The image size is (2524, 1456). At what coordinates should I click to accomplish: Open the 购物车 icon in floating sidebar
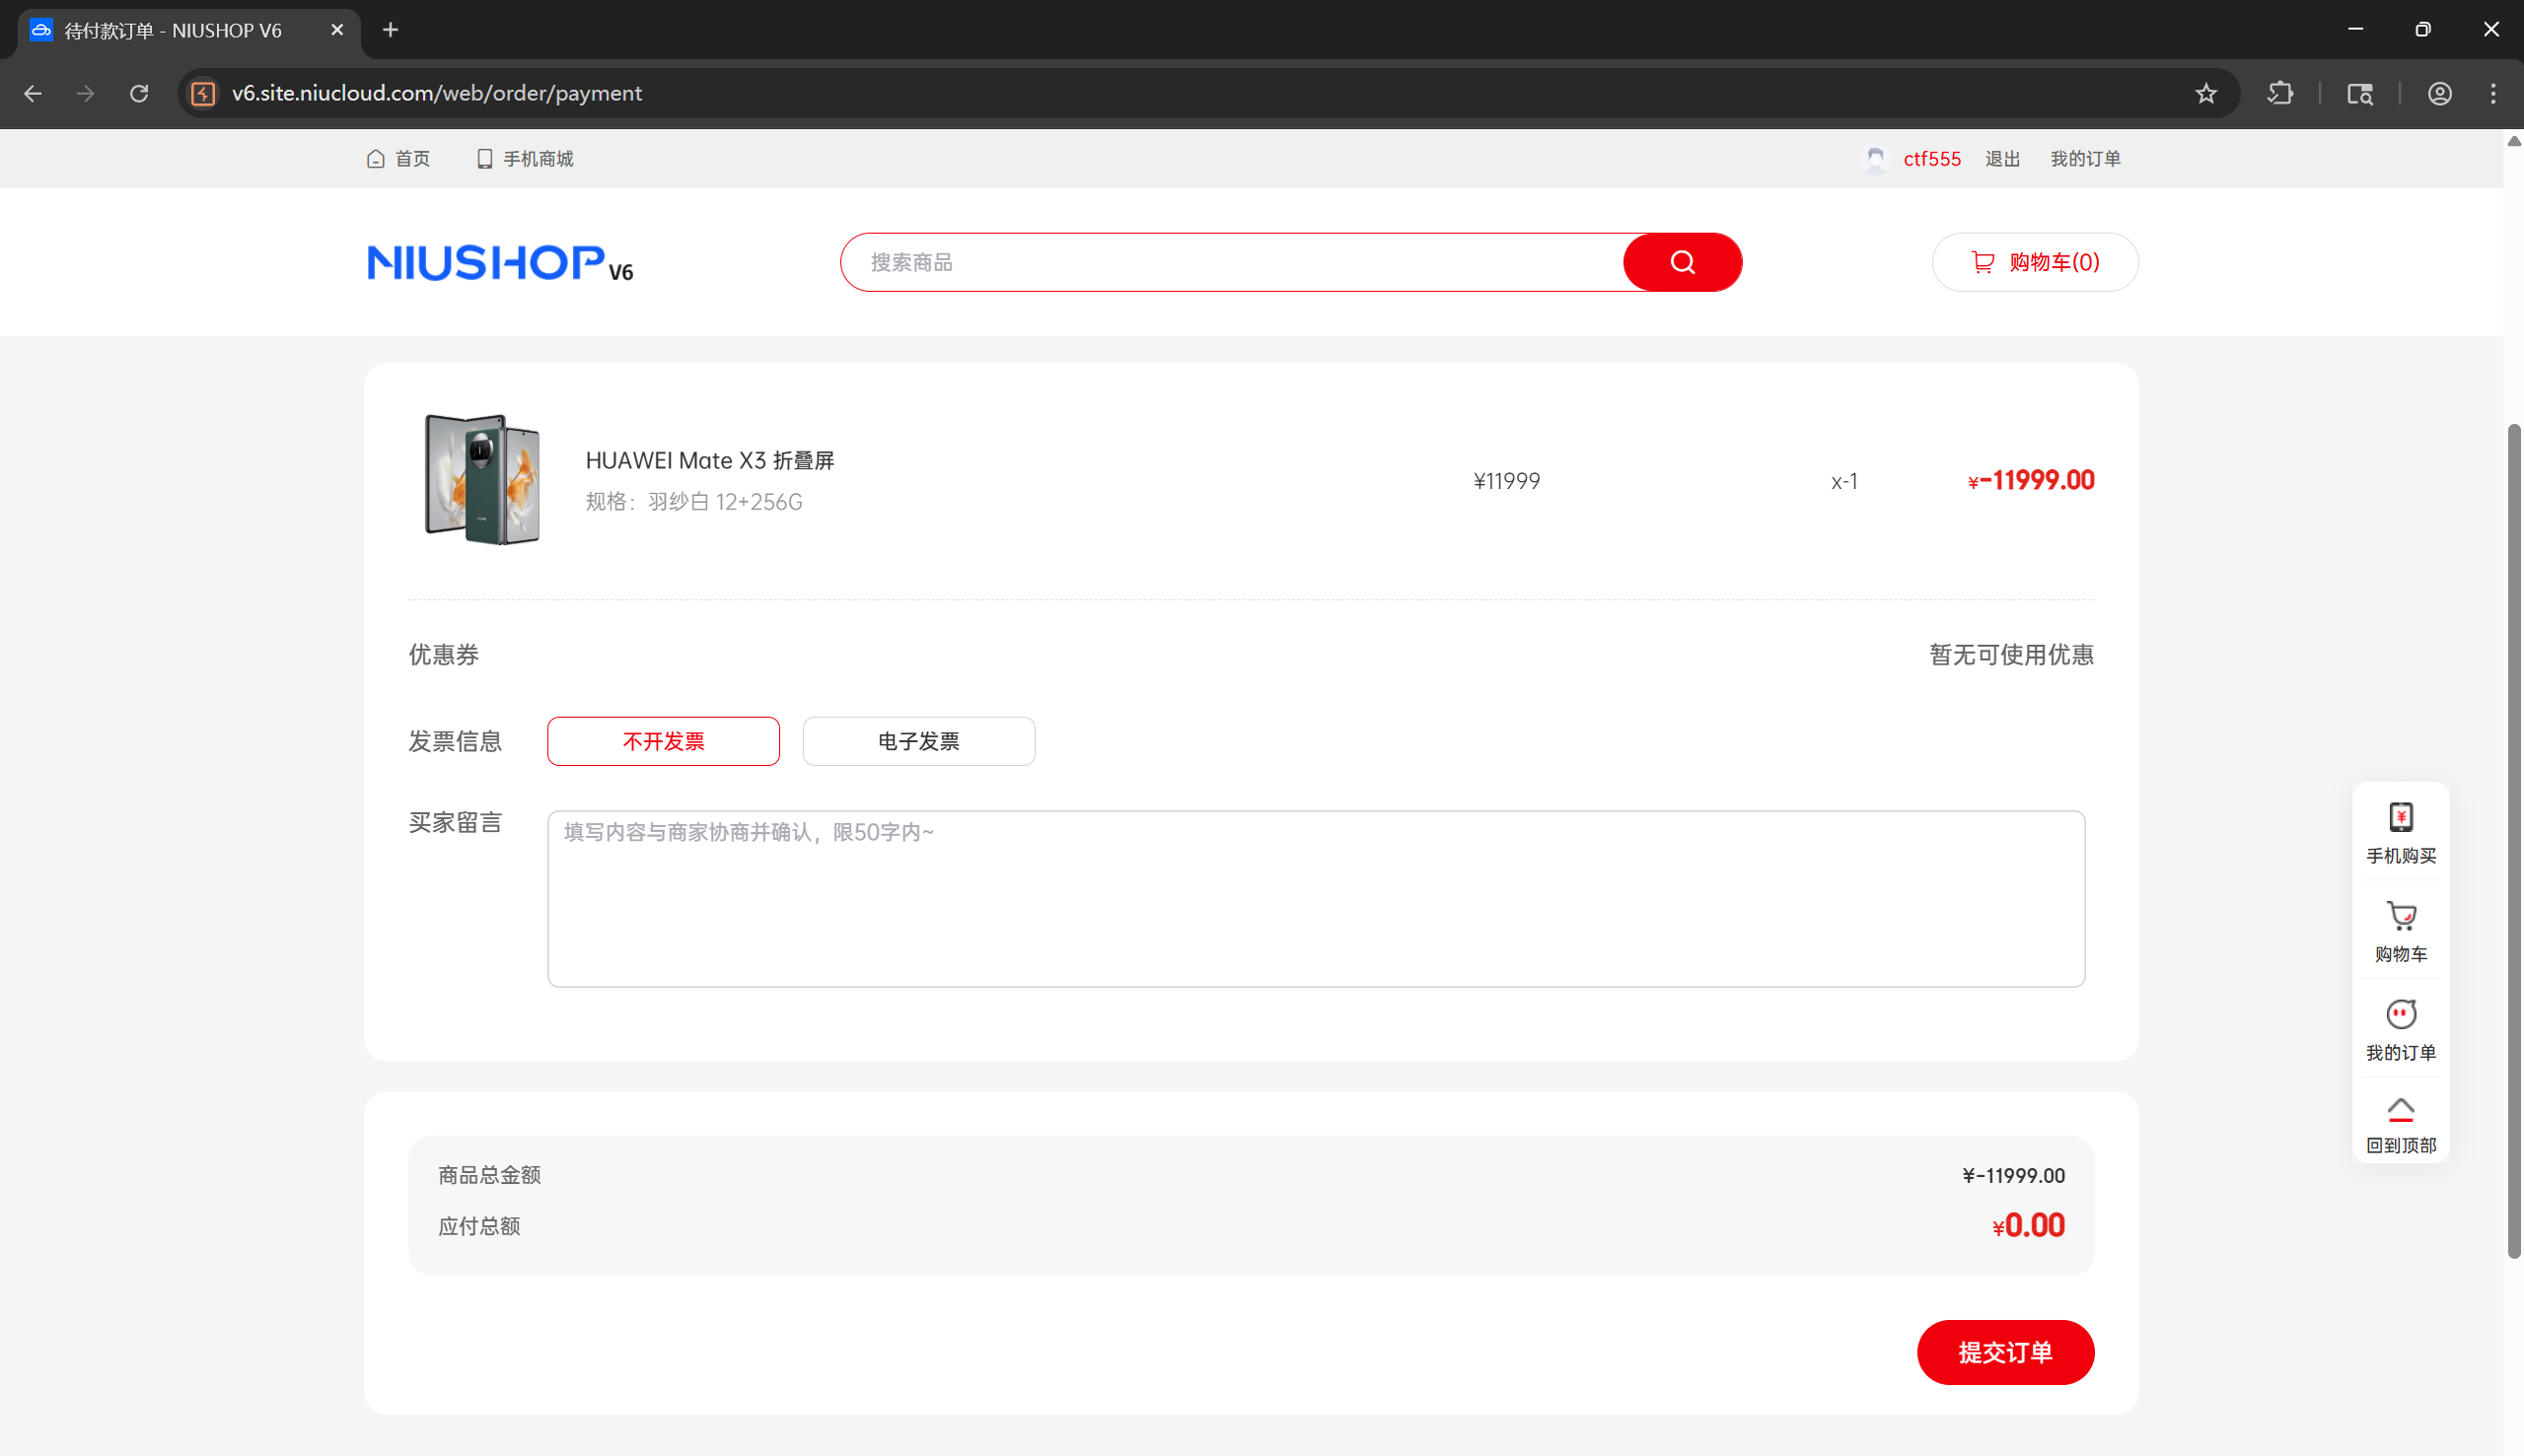tap(2400, 916)
